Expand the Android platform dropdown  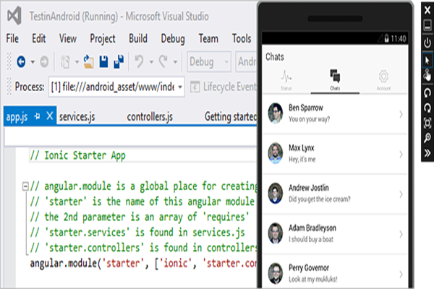click(247, 61)
